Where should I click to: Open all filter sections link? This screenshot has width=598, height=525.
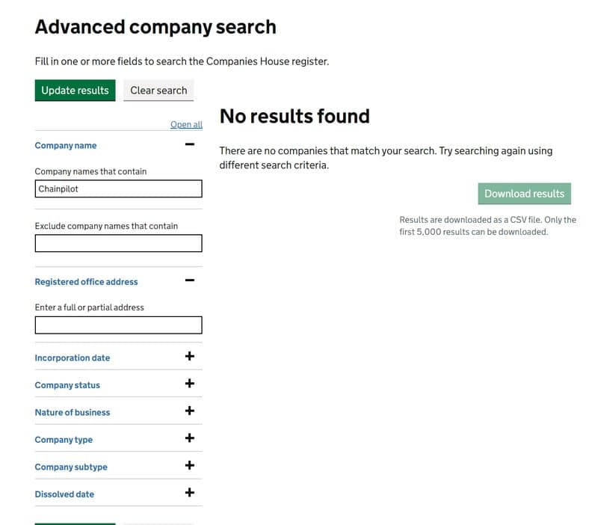tap(186, 125)
